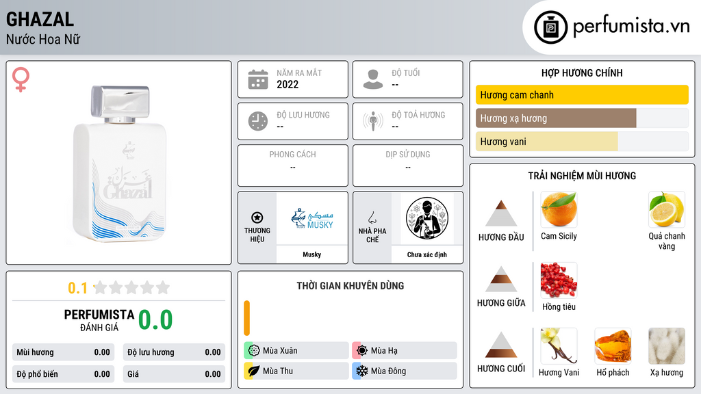
Task: Click the pink female gender symbol
Action: [x=21, y=79]
